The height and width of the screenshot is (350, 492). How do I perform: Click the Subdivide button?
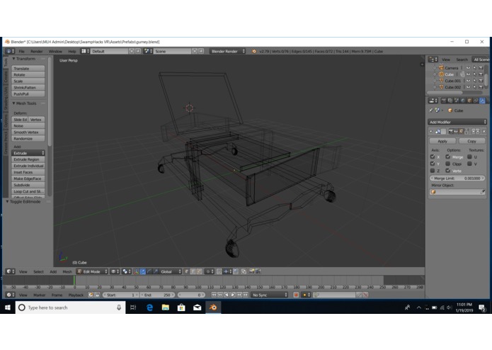coord(28,185)
